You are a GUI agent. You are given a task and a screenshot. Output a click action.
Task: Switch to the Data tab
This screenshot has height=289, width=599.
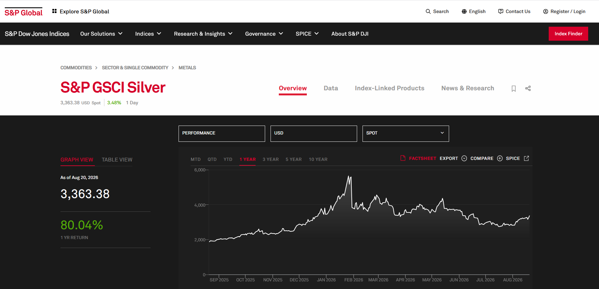(331, 88)
